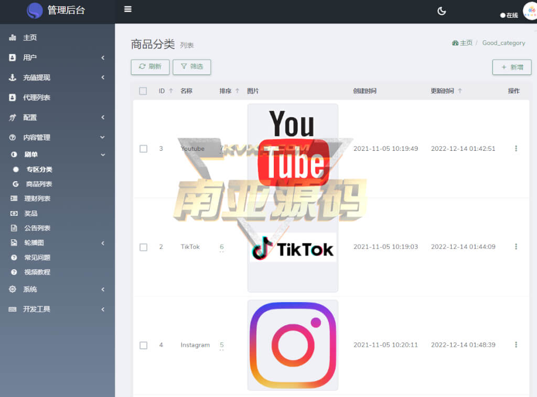Check the Instagram row checkbox
537x397 pixels.
144,345
